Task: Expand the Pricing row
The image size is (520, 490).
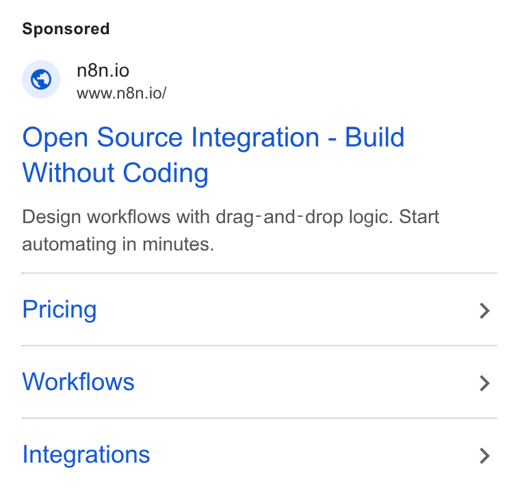Action: 260,309
